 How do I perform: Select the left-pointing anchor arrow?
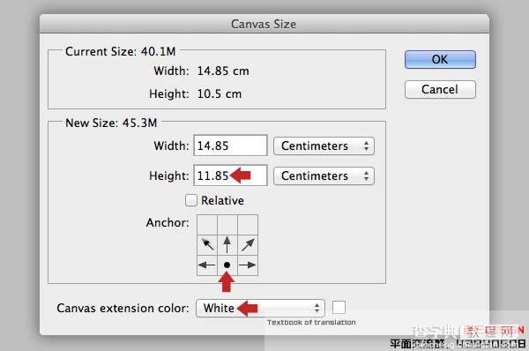[x=207, y=265]
